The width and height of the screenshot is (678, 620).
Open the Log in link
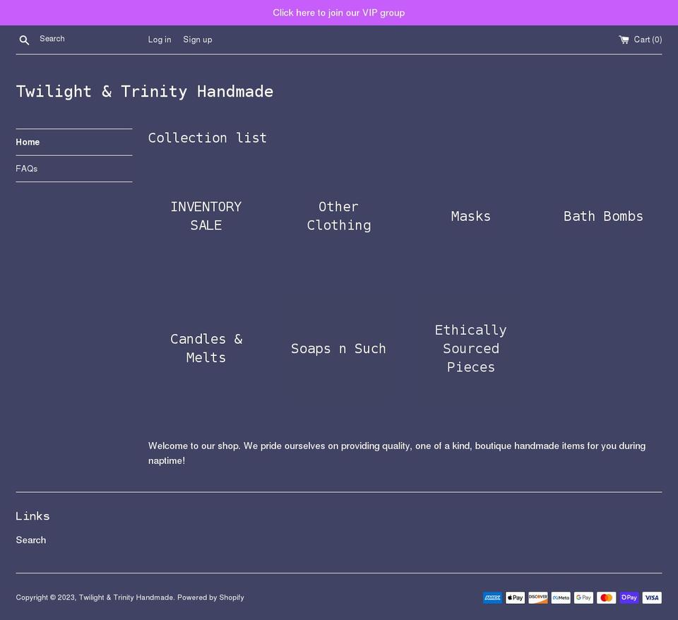tap(159, 40)
